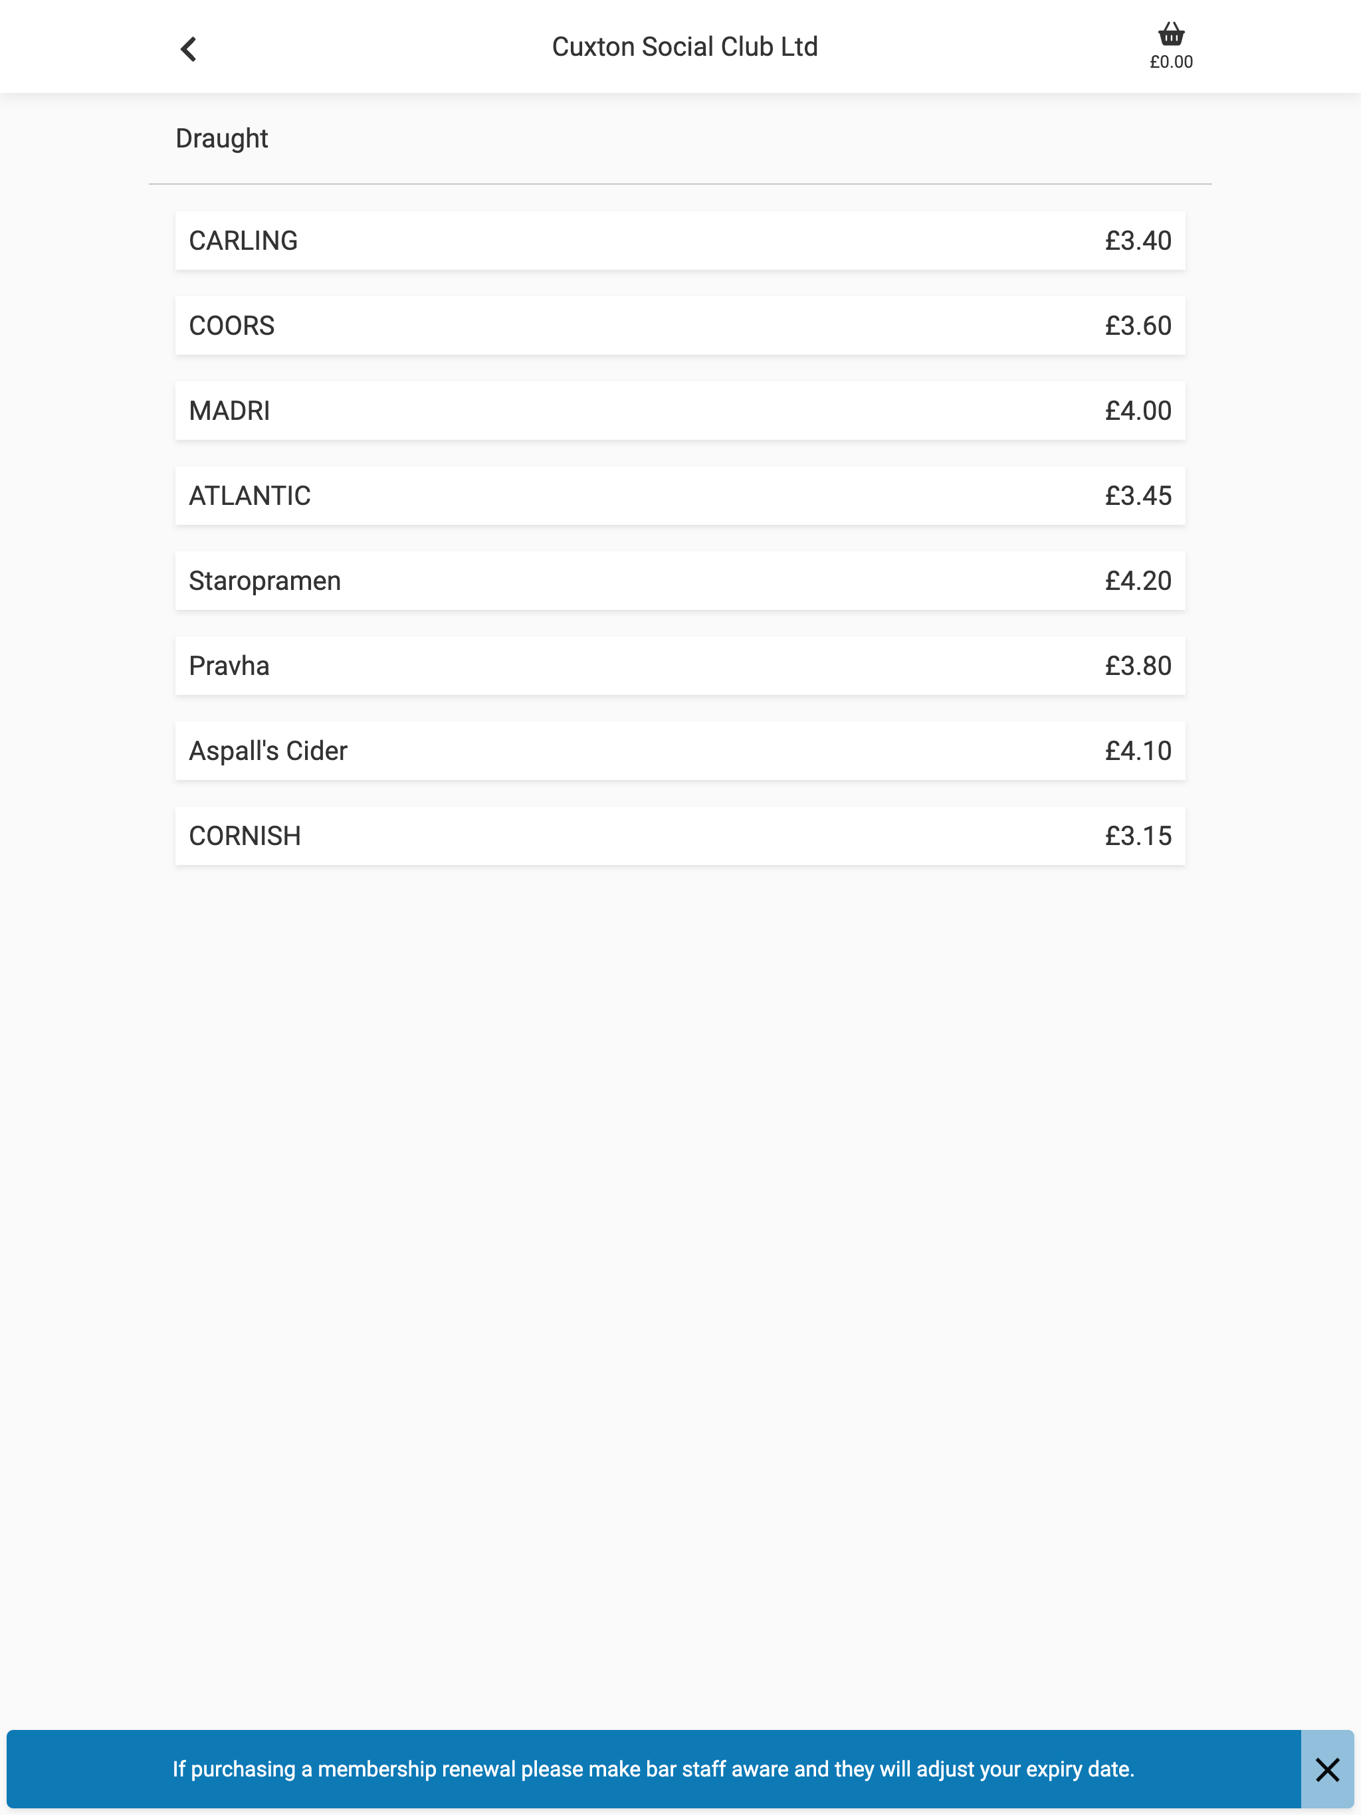Screen dimensions: 1361x1815
Task: Click the £0.00 basket total
Action: pyautogui.click(x=1170, y=62)
